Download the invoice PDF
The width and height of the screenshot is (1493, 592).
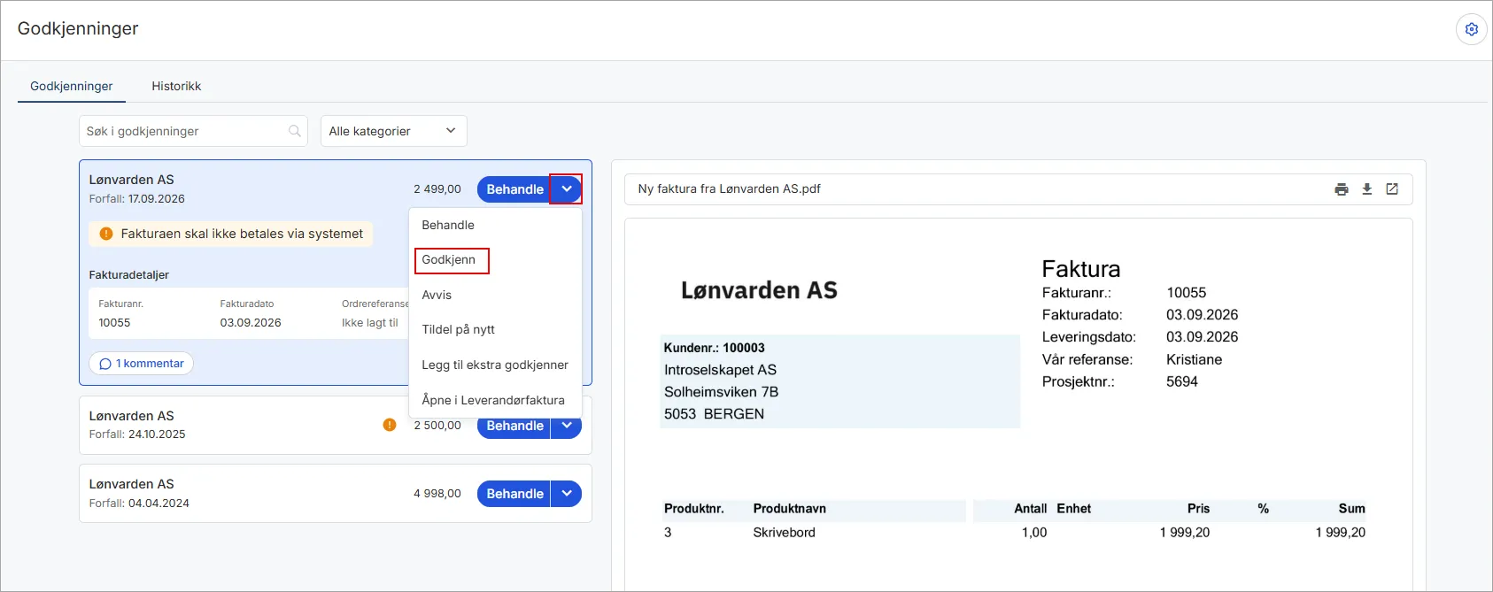[1367, 189]
